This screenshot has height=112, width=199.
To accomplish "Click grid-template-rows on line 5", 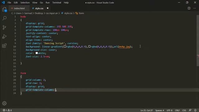I will point(38,30).
